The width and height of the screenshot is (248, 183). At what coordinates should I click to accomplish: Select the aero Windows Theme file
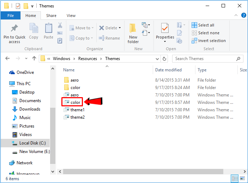[71, 95]
